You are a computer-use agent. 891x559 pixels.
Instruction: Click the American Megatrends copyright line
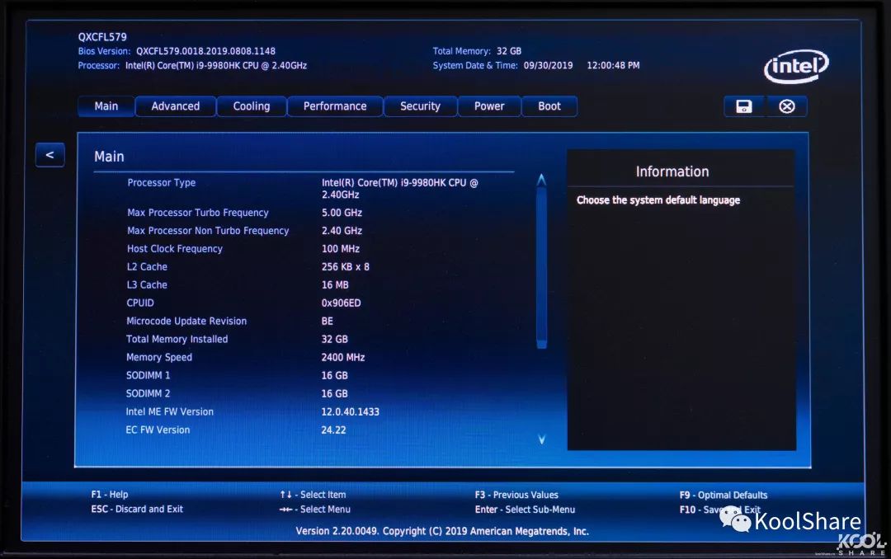pyautogui.click(x=442, y=531)
